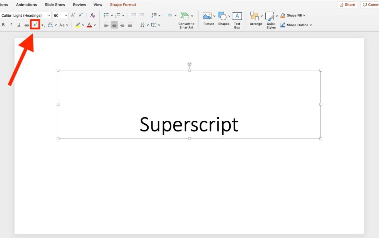Toggle Underline formatting
The image size is (379, 238).
coord(19,25)
